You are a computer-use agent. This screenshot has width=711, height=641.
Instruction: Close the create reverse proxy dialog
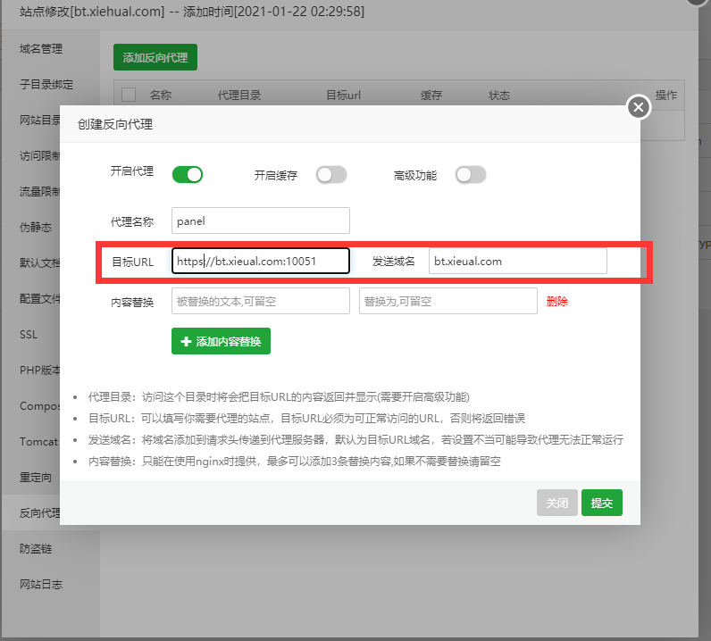(x=639, y=107)
